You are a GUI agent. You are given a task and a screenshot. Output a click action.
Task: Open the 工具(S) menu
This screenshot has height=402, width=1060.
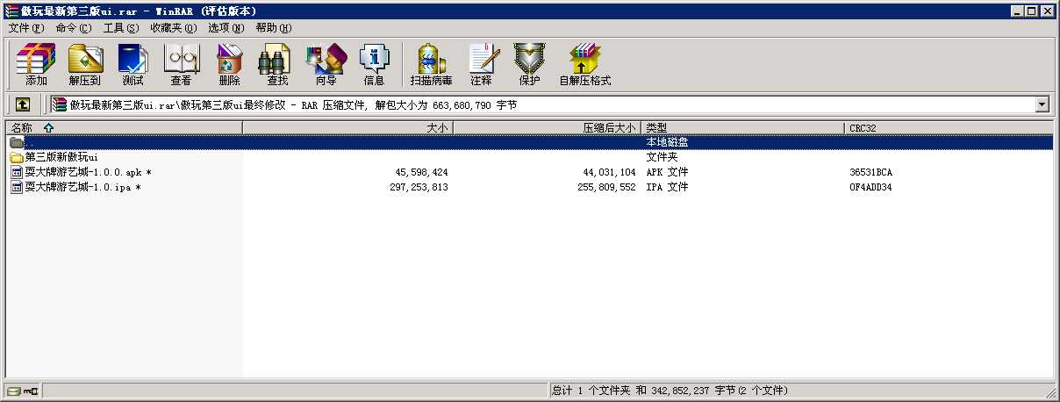pyautogui.click(x=121, y=28)
